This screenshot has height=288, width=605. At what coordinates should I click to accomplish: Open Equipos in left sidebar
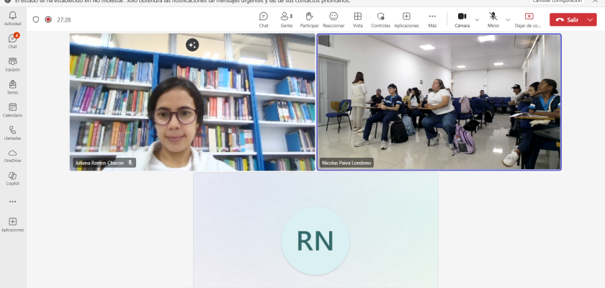click(12, 63)
